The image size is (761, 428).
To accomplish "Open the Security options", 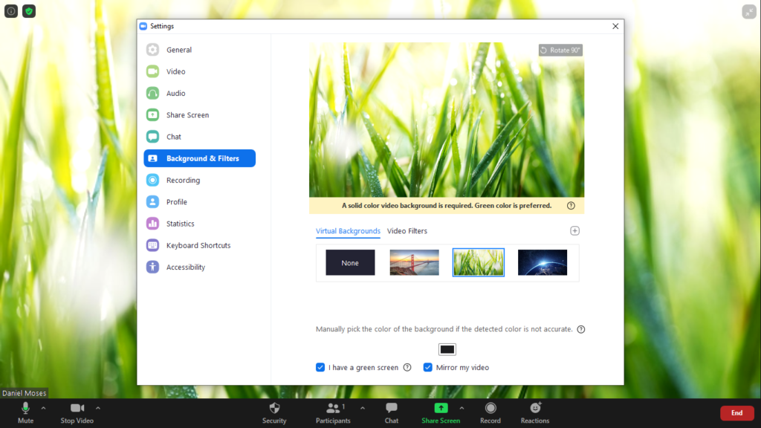I will (274, 411).
